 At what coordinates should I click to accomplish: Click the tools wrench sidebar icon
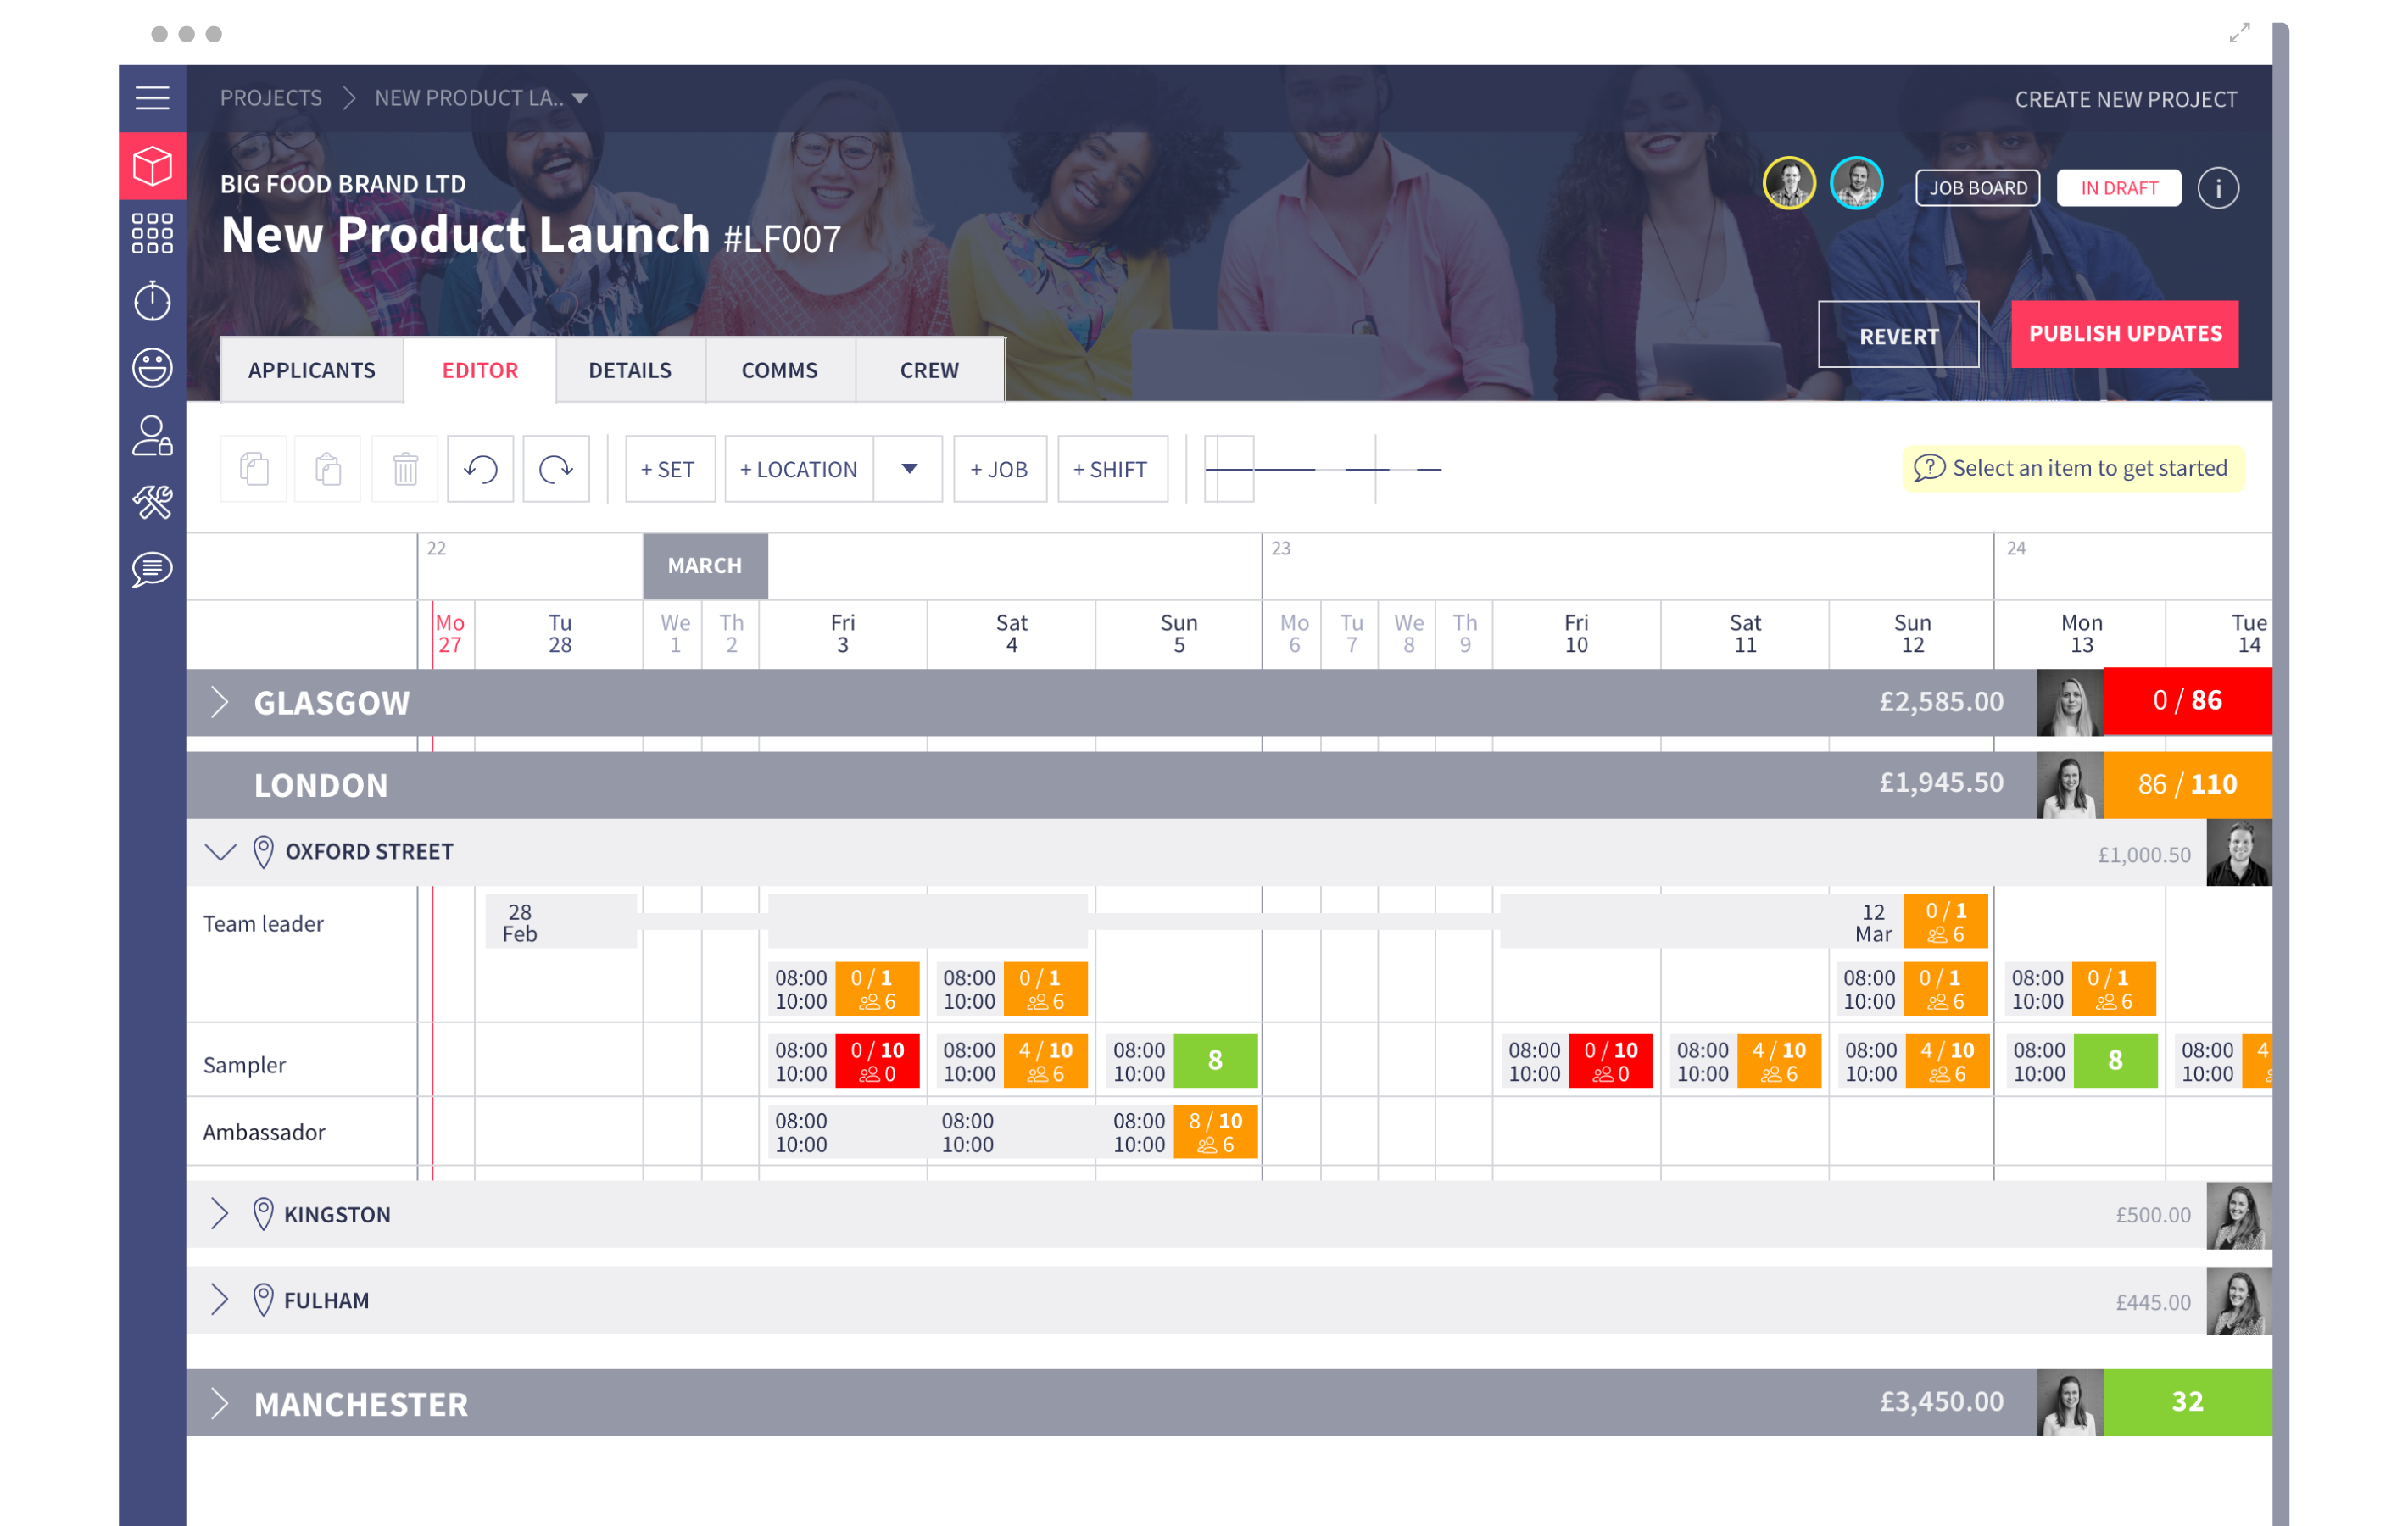(152, 502)
